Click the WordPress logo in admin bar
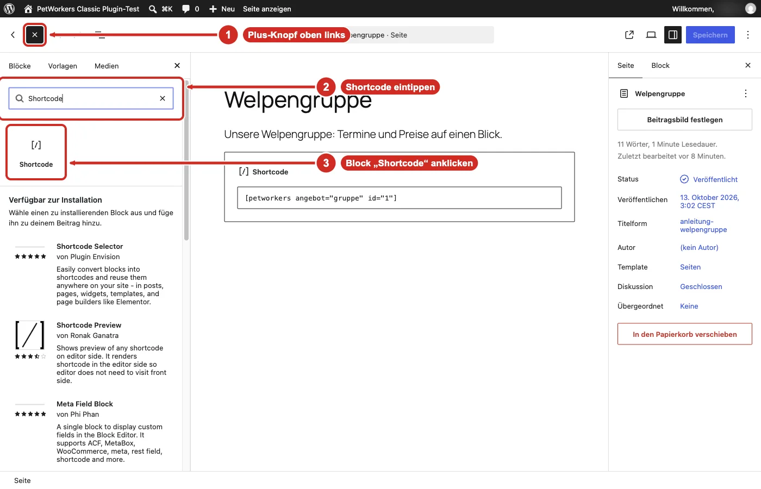 (x=9, y=9)
